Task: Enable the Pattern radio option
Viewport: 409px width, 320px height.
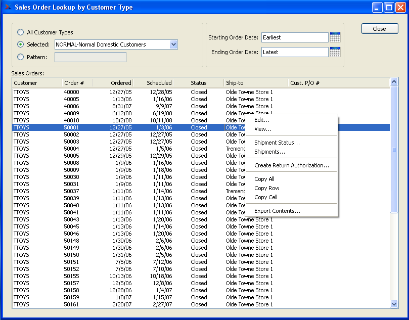Action: coord(21,57)
